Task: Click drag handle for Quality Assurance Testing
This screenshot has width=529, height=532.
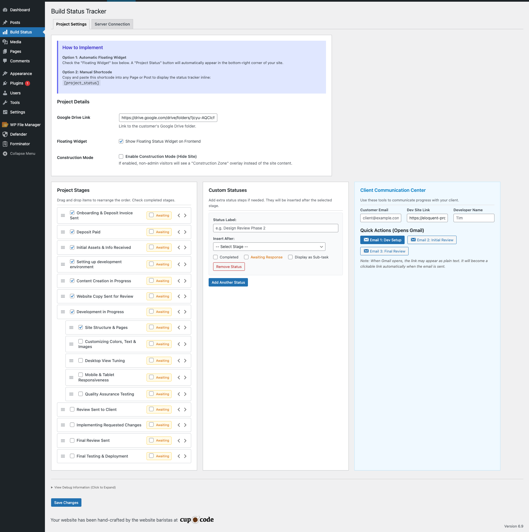Action: point(71,394)
